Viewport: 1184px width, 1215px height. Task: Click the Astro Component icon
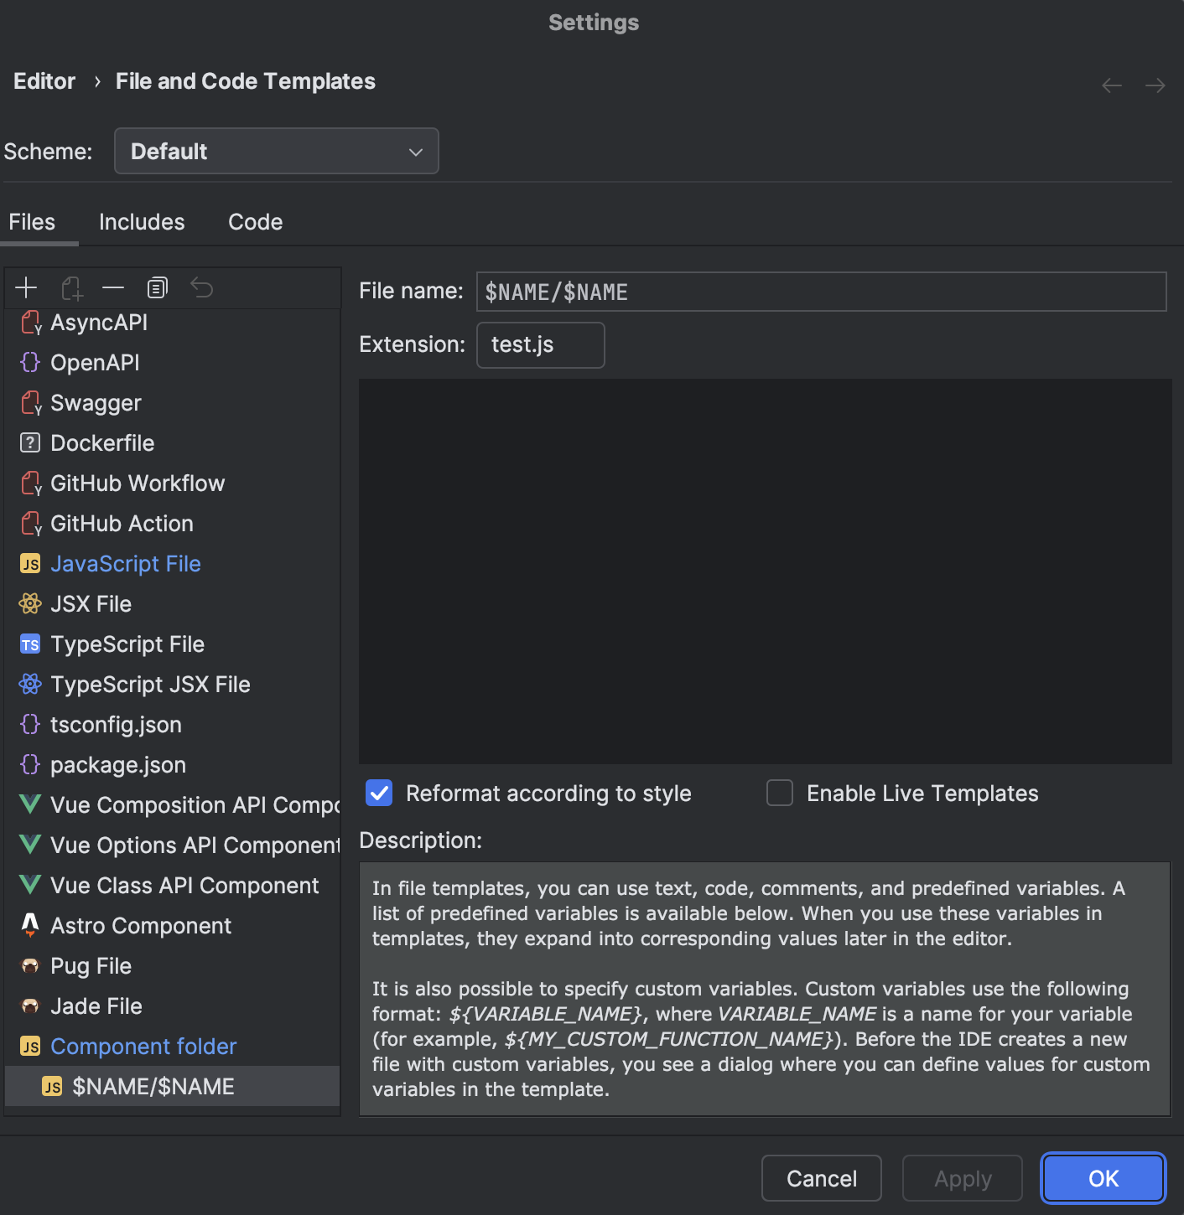30,925
